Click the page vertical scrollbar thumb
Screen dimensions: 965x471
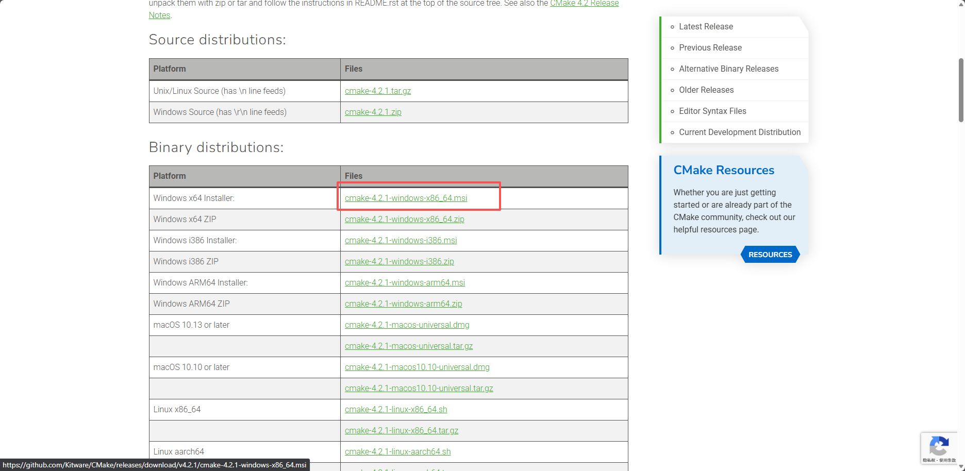coord(961,90)
